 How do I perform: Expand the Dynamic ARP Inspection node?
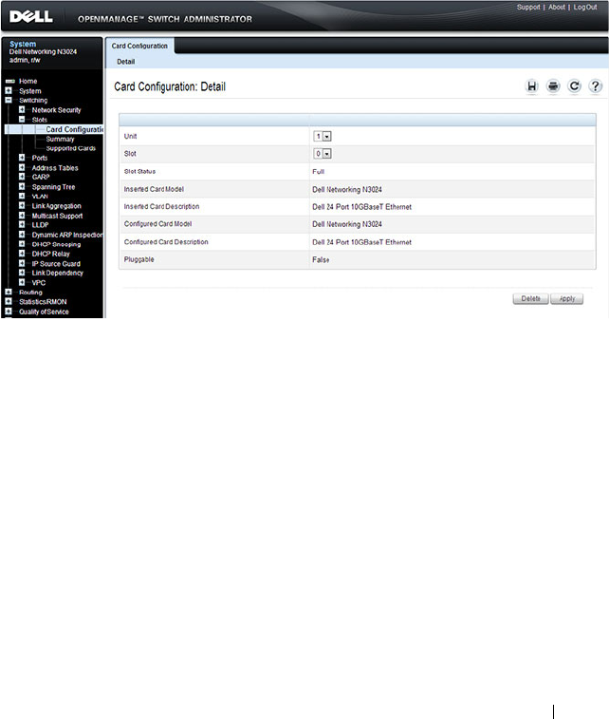22,235
